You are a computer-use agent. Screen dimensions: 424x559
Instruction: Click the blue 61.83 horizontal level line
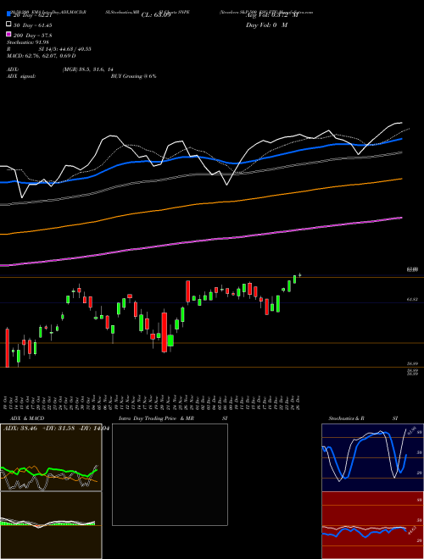tap(212, 303)
